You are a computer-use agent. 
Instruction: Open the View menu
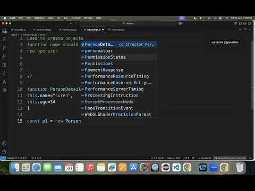pos(50,18)
